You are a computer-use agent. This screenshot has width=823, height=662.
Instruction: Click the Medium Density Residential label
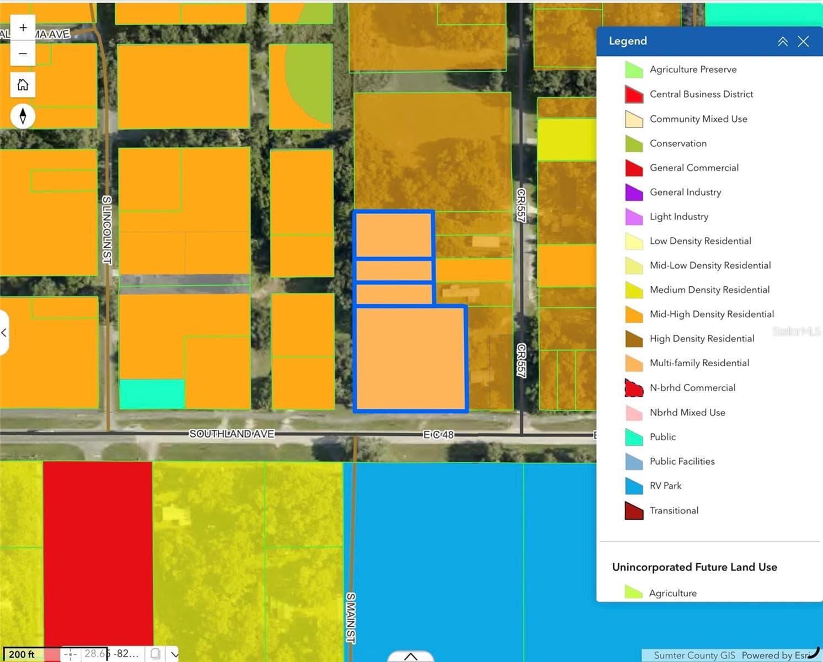tap(709, 290)
